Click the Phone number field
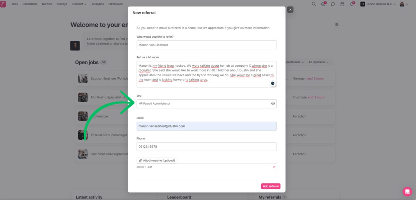416x200 pixels. 207,146
